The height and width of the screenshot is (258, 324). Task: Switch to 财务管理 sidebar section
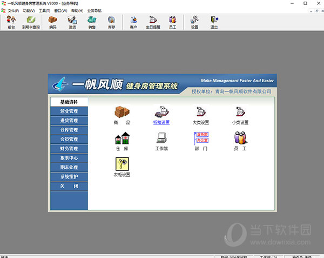[69, 149]
